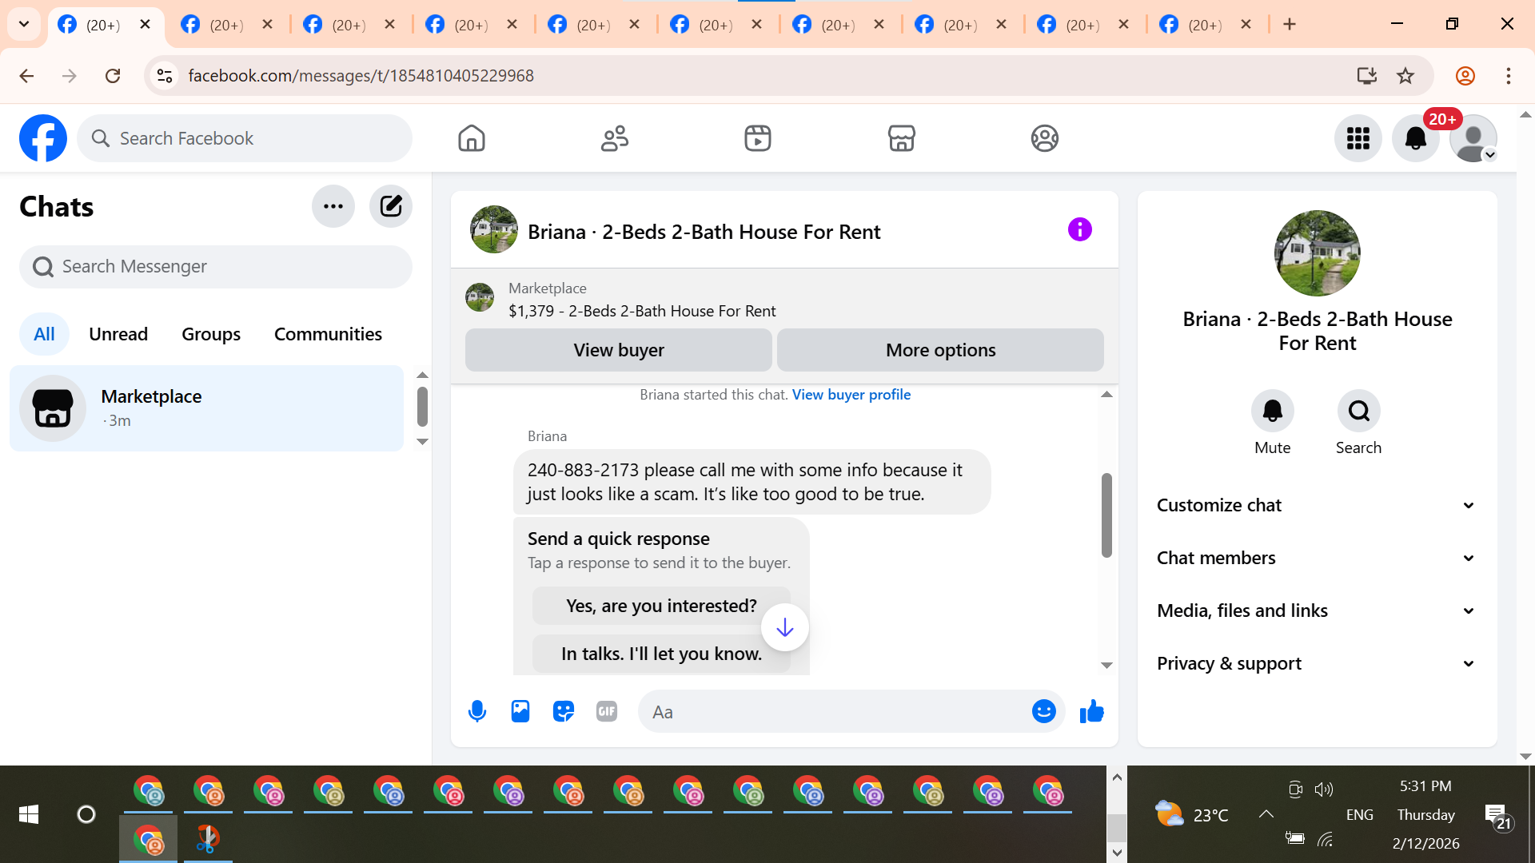Click the bookmark star in address bar
1535x863 pixels.
[1405, 76]
